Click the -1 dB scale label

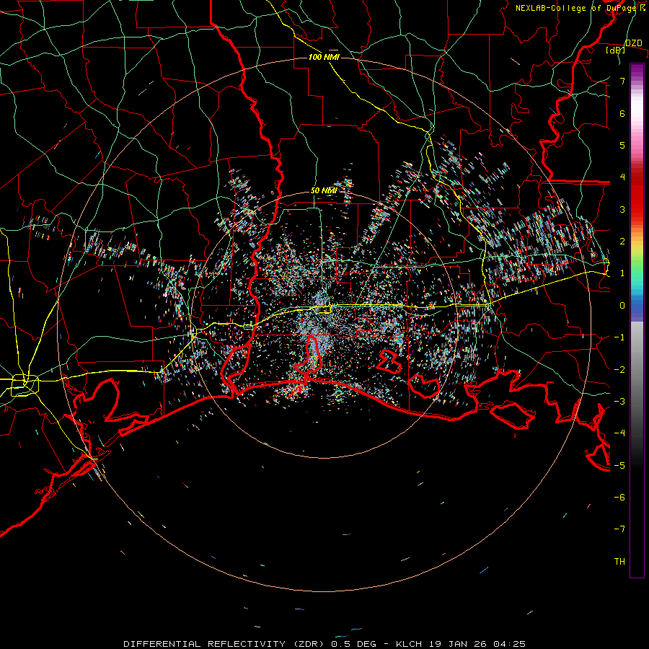click(619, 337)
